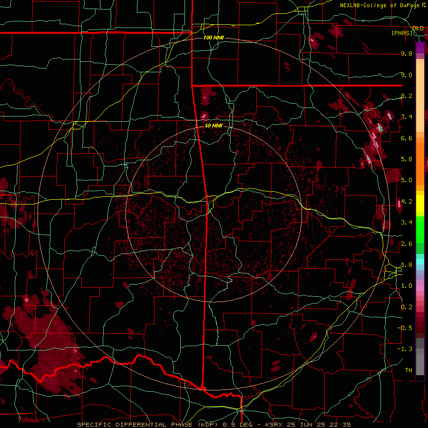Click the 9.0 value on the color scale

coord(407,75)
